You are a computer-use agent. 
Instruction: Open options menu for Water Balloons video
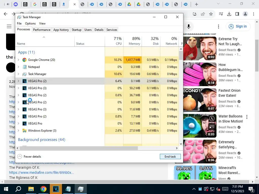point(247,117)
